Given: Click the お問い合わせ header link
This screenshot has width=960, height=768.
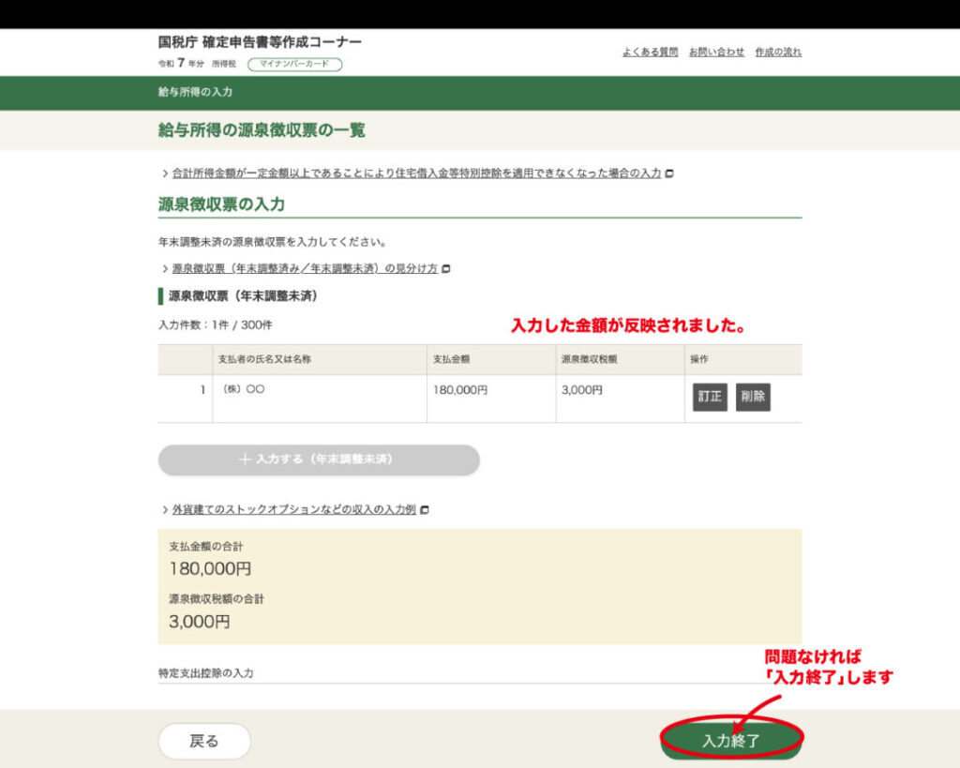Looking at the screenshot, I should click(716, 53).
